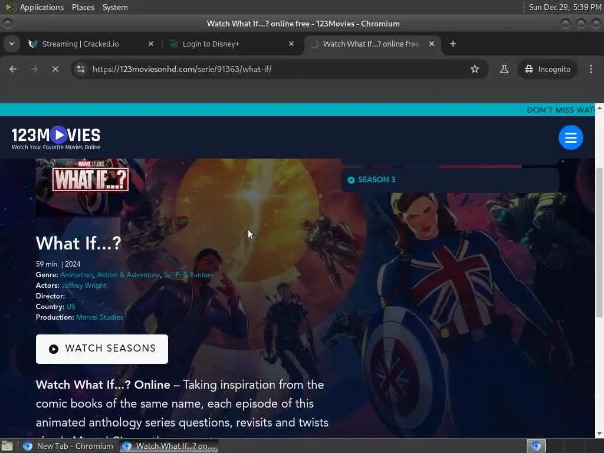Screen dimensions: 604x453
Task: Switch to Streaming | Cracked.io tab
Action: click(80, 44)
